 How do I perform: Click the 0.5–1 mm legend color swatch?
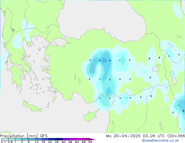(x=12, y=139)
